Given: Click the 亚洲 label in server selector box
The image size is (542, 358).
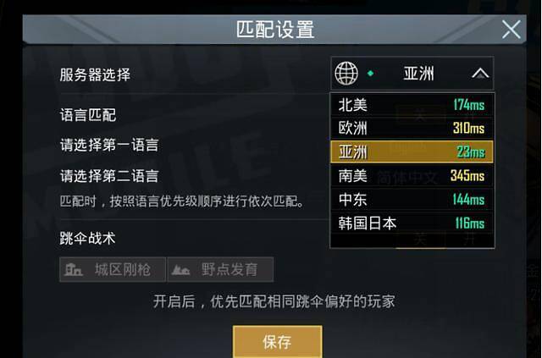Looking at the screenshot, I should point(418,74).
